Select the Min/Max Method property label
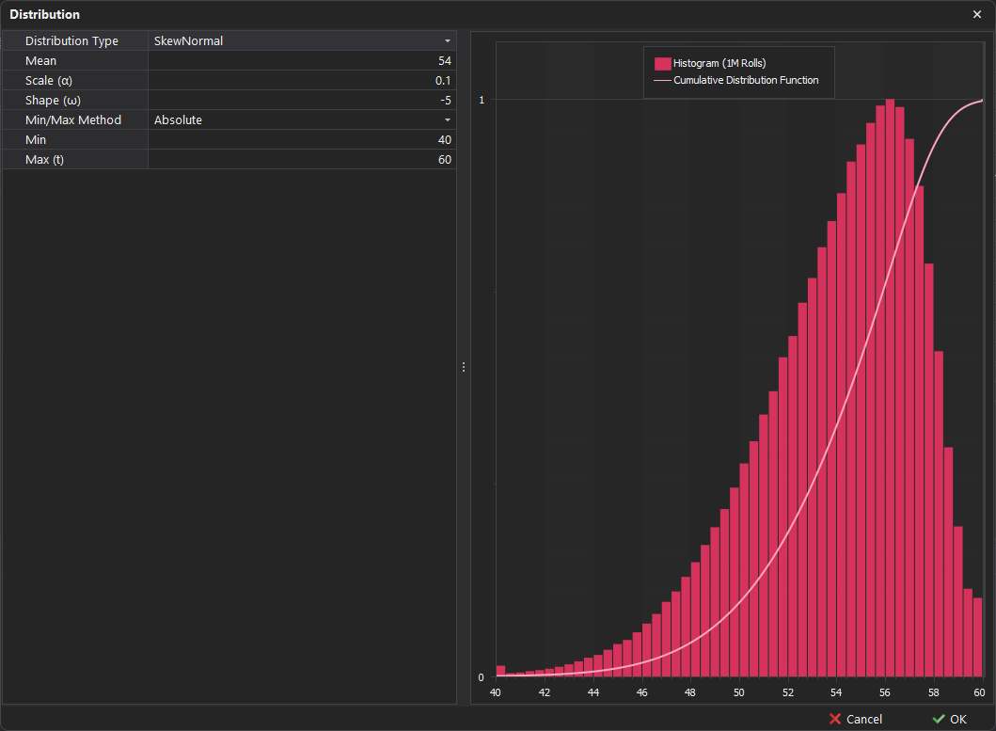Viewport: 996px width, 731px height. click(73, 120)
